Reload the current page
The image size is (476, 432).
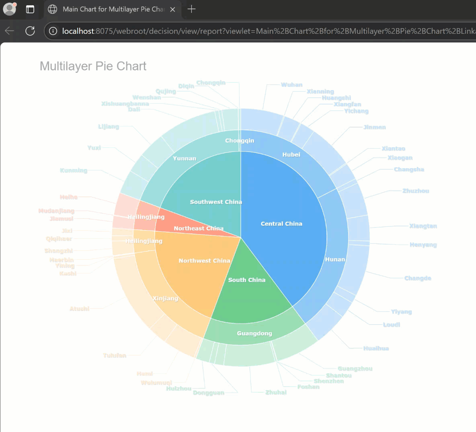coord(30,31)
